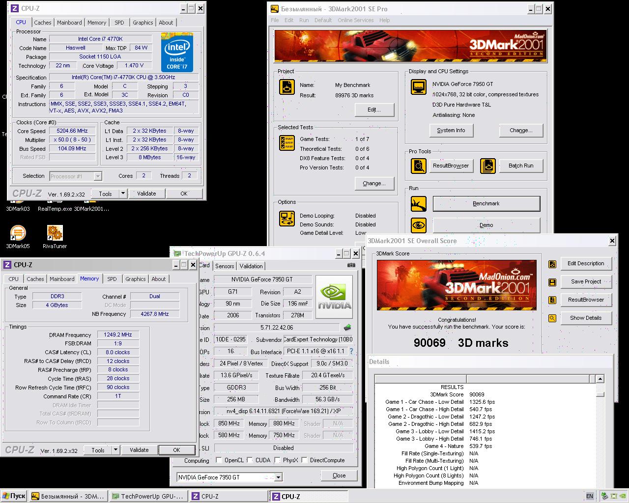Switch to the Validation tab in GPU-Z

click(251, 266)
